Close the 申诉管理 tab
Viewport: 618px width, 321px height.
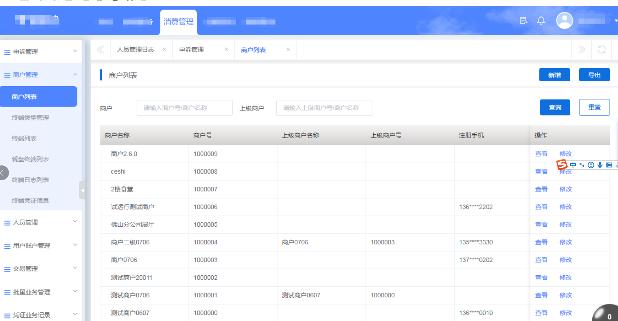[226, 49]
